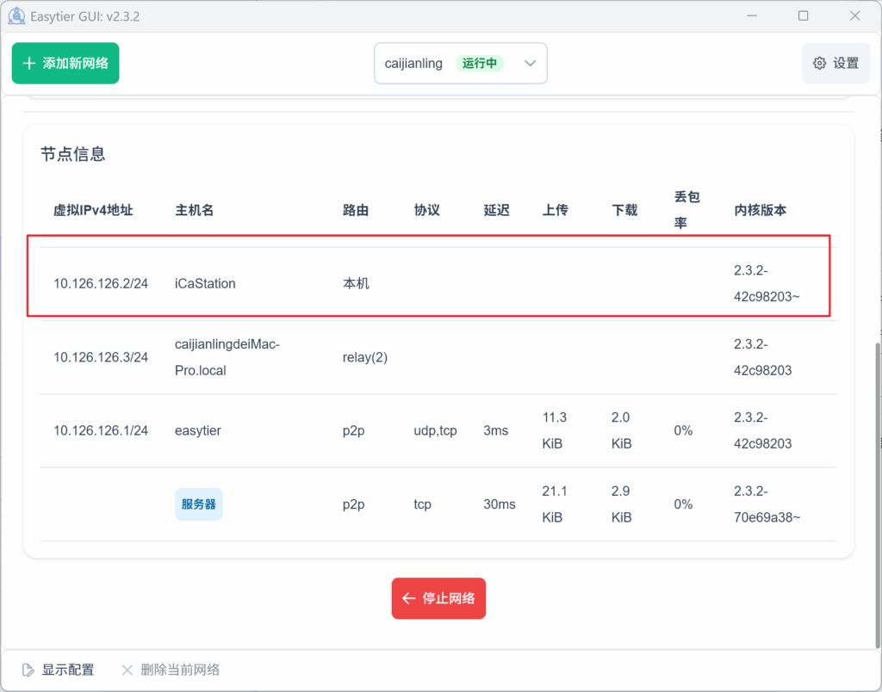Maximize the Easytier GUI window

point(804,15)
